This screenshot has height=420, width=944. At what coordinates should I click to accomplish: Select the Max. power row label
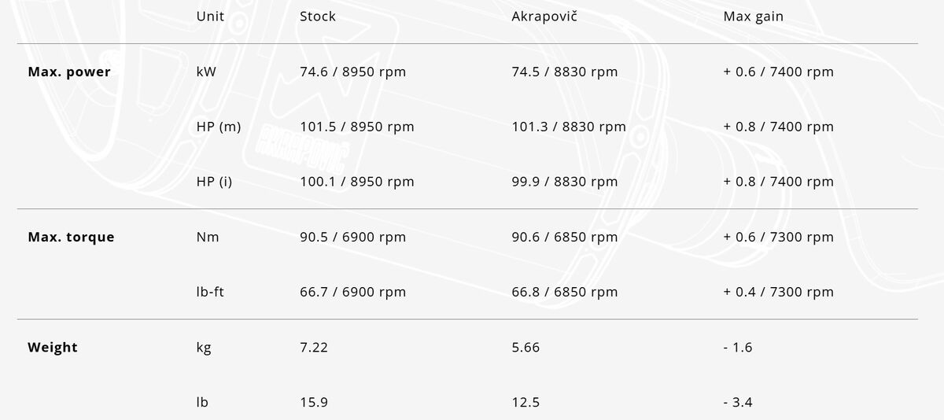(69, 72)
